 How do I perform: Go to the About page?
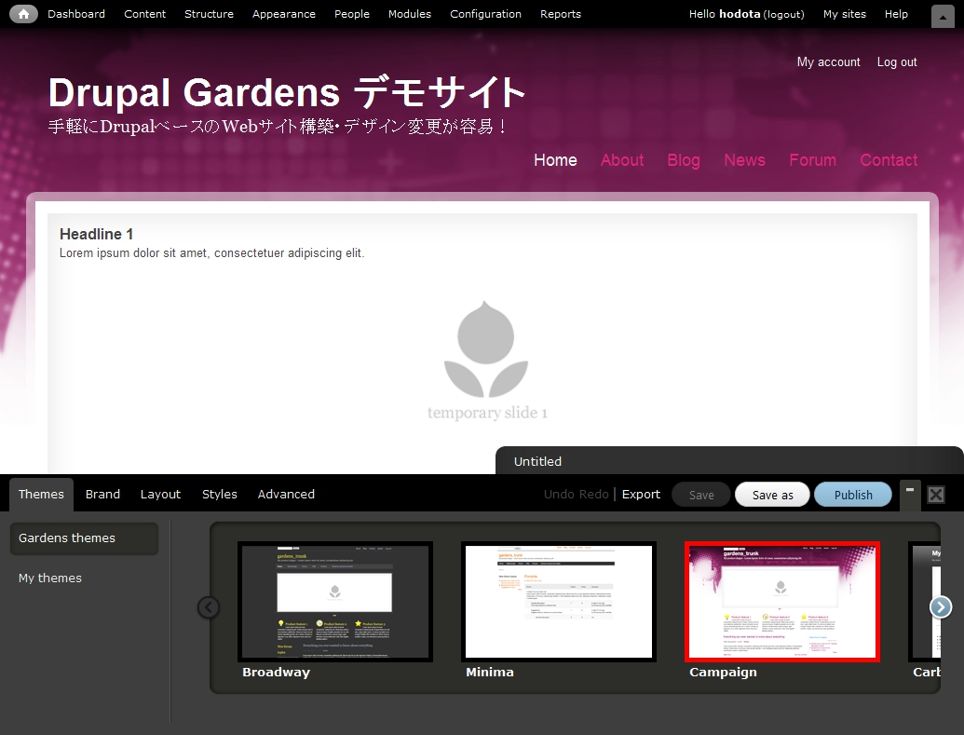[621, 160]
